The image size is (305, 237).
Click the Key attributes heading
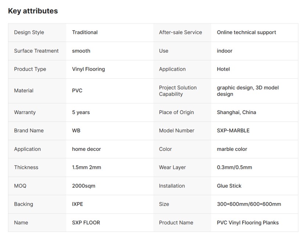33,11
